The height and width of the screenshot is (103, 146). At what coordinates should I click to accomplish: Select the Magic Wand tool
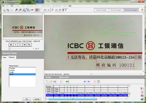60,10
